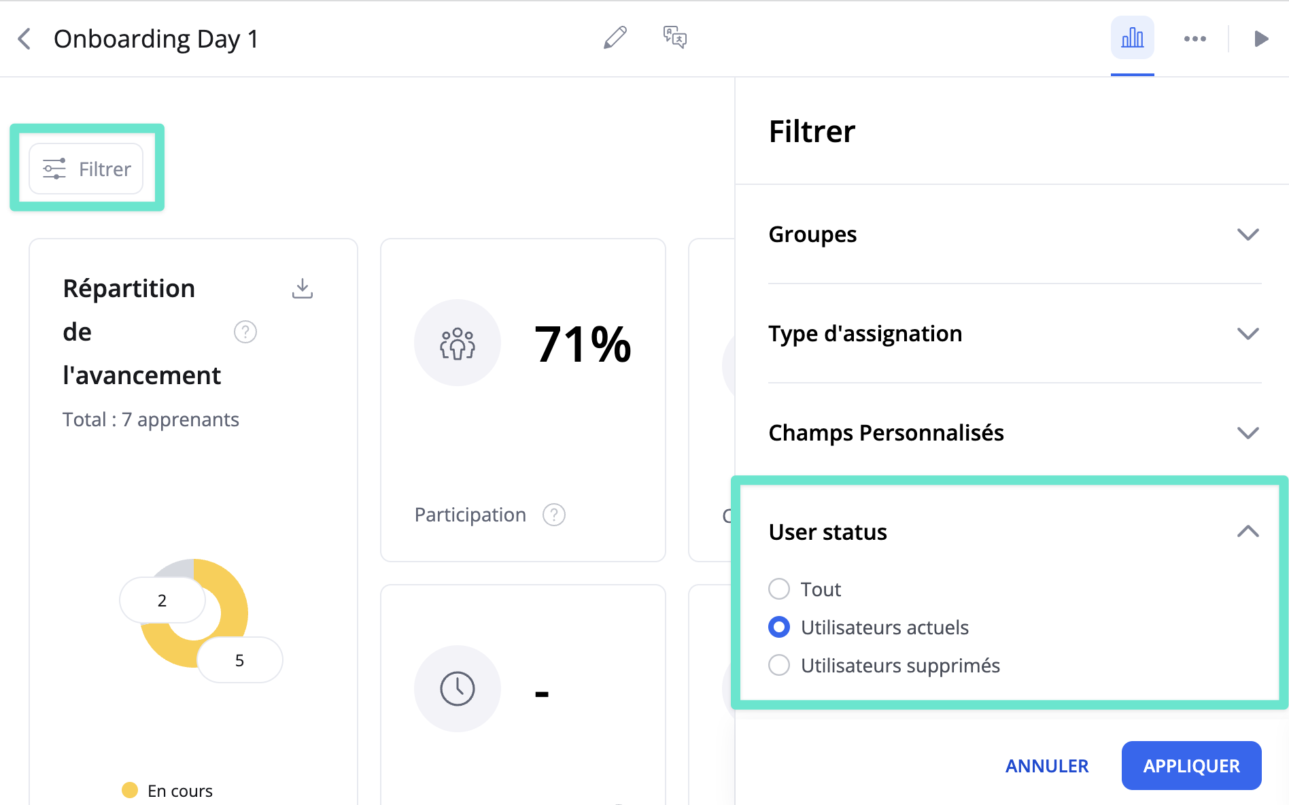Click the play preview button
This screenshot has height=805, width=1289.
click(1261, 39)
